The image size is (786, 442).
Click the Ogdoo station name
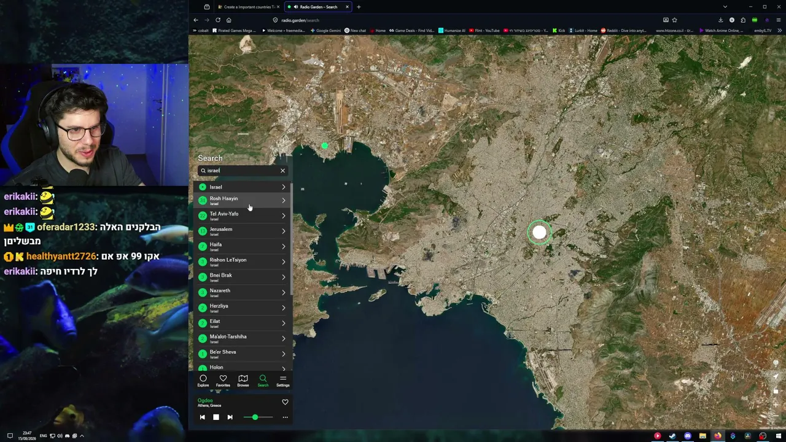pyautogui.click(x=204, y=400)
